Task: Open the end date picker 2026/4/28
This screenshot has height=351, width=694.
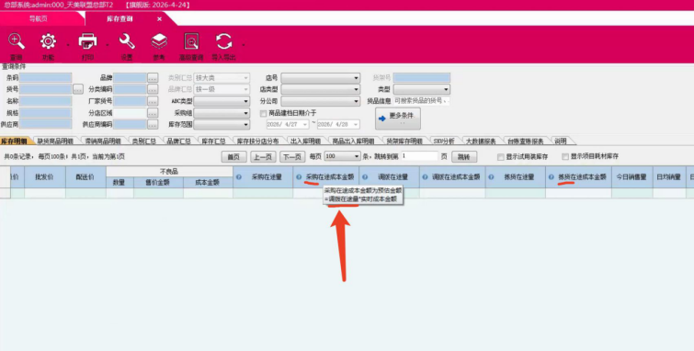Action: (x=356, y=125)
